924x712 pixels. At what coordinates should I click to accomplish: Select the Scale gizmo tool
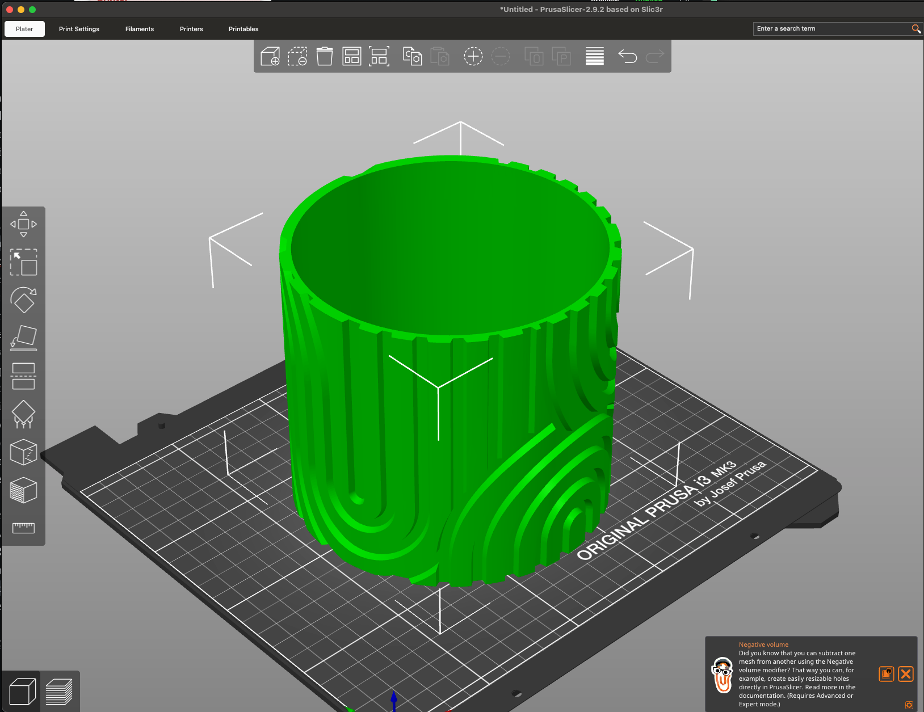(23, 262)
